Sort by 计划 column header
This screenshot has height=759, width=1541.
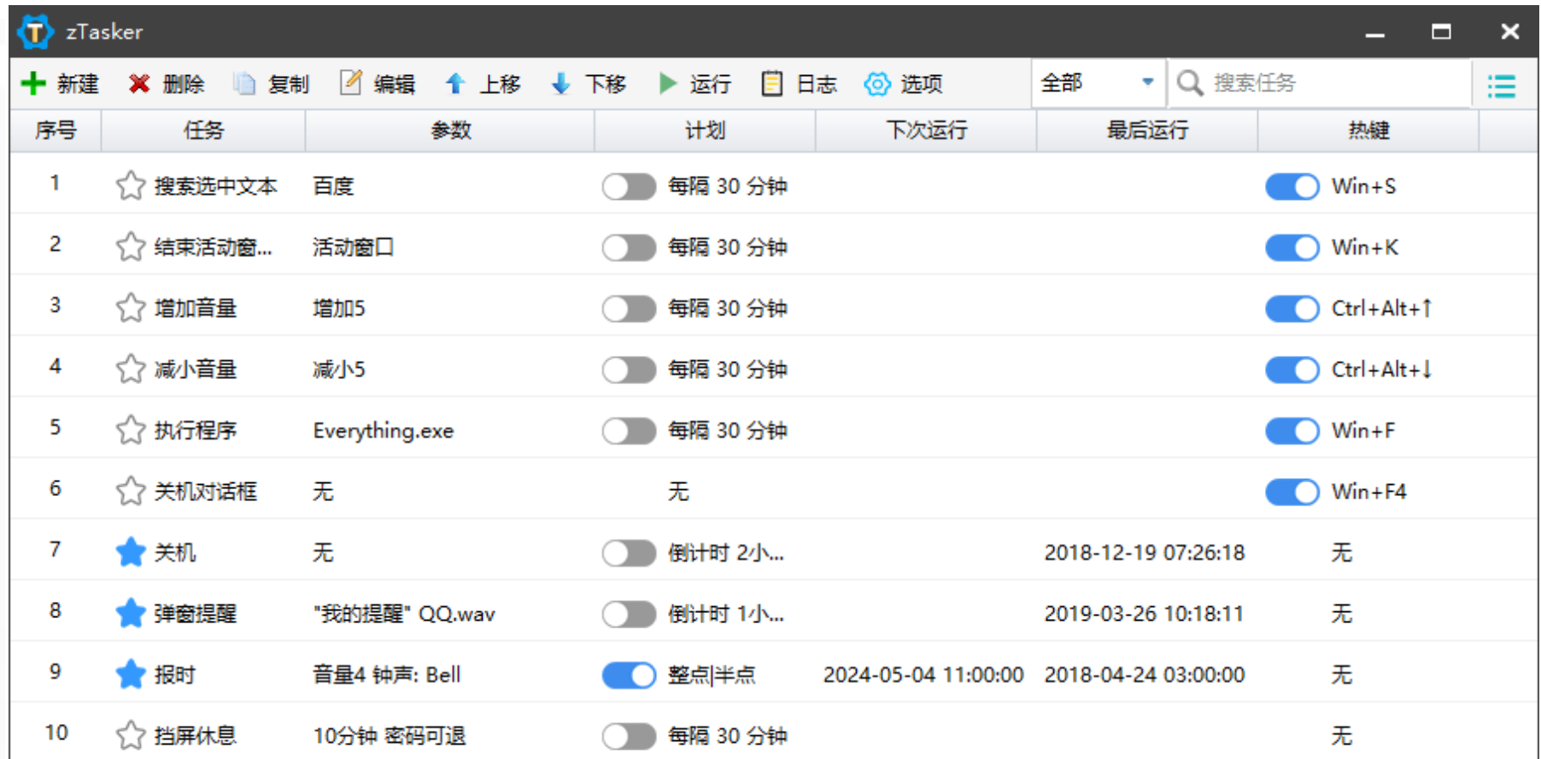pos(705,131)
